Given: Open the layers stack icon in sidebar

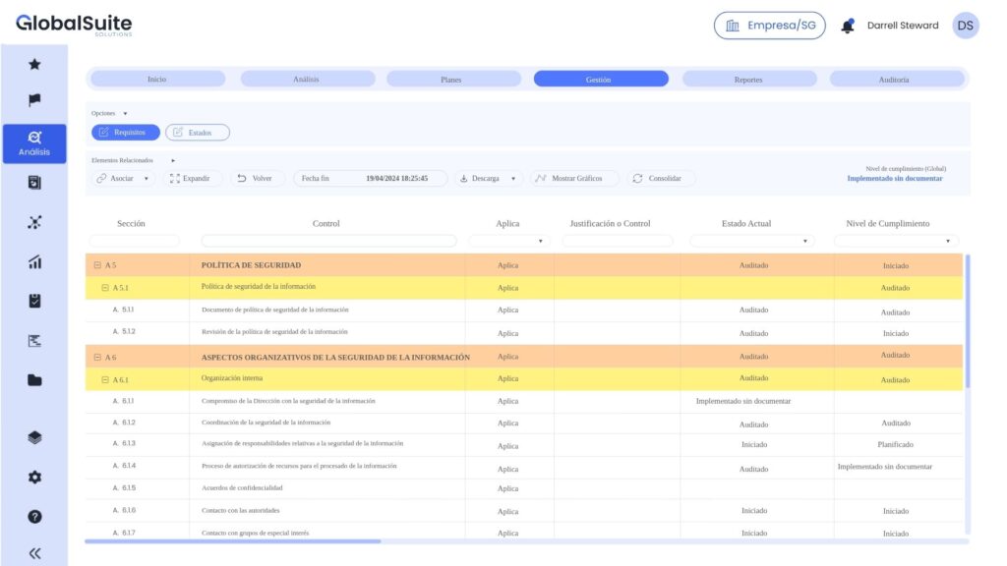Looking at the screenshot, I should coord(34,438).
